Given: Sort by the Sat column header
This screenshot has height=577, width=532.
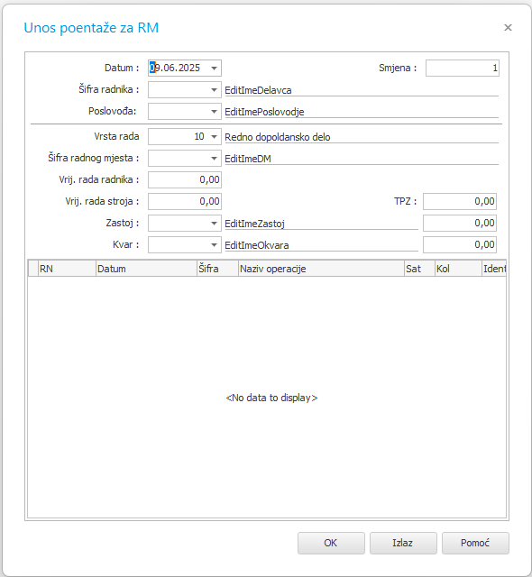Looking at the screenshot, I should click(419, 269).
